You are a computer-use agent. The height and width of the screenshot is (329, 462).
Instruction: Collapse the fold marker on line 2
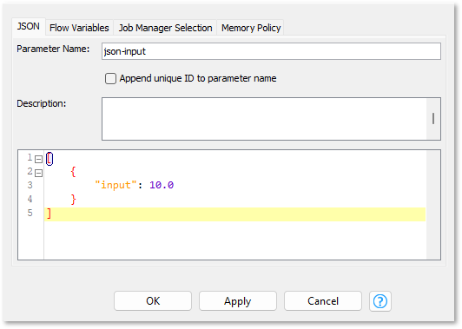click(x=38, y=174)
